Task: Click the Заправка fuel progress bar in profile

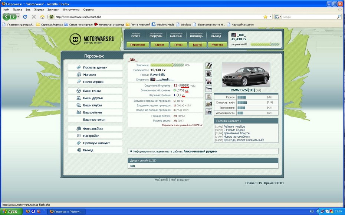Action: point(167,65)
